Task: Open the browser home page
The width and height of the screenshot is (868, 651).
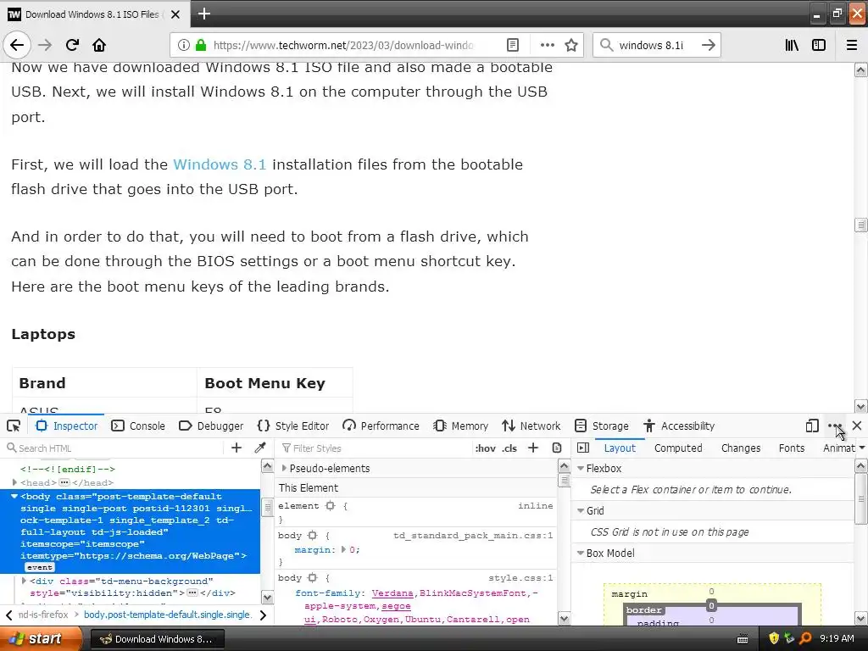Action: [x=99, y=45]
